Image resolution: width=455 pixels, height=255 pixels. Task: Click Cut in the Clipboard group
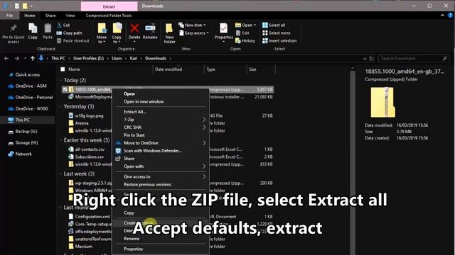(63, 25)
